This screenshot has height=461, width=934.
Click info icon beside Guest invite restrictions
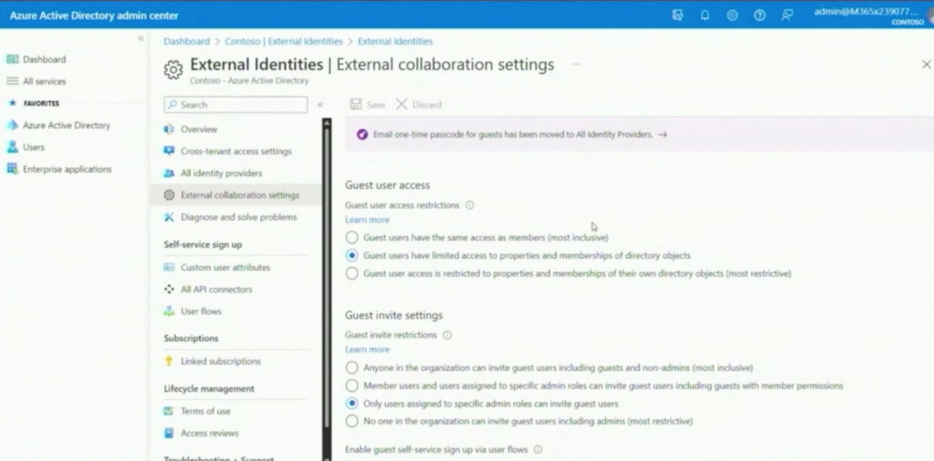coord(447,336)
